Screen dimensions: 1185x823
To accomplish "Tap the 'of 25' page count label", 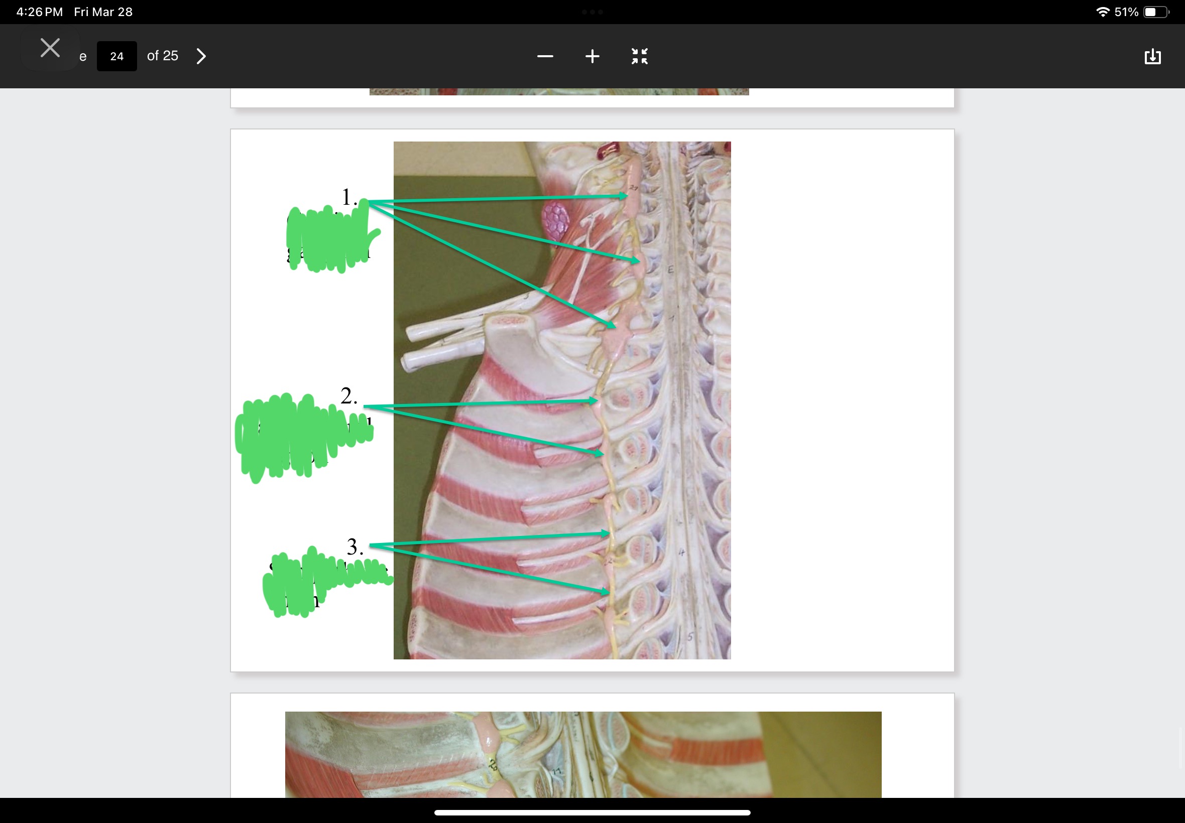I will 163,56.
